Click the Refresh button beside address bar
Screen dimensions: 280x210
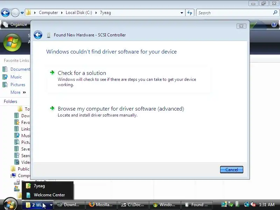coord(190,13)
